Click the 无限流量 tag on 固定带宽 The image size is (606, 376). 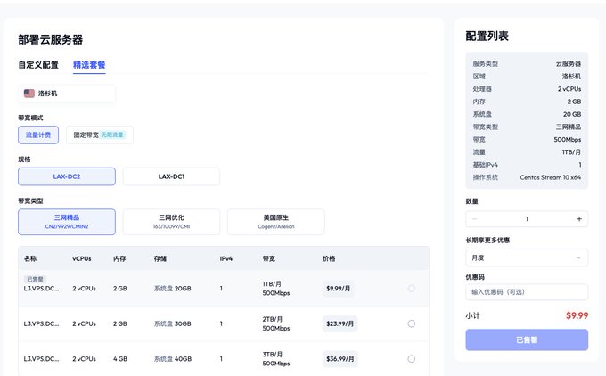(x=112, y=135)
